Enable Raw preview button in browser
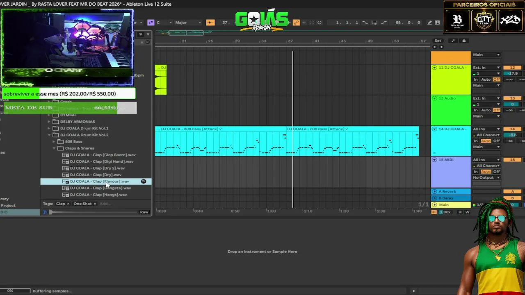Screen dimensions: 525x295 [x=144, y=212]
